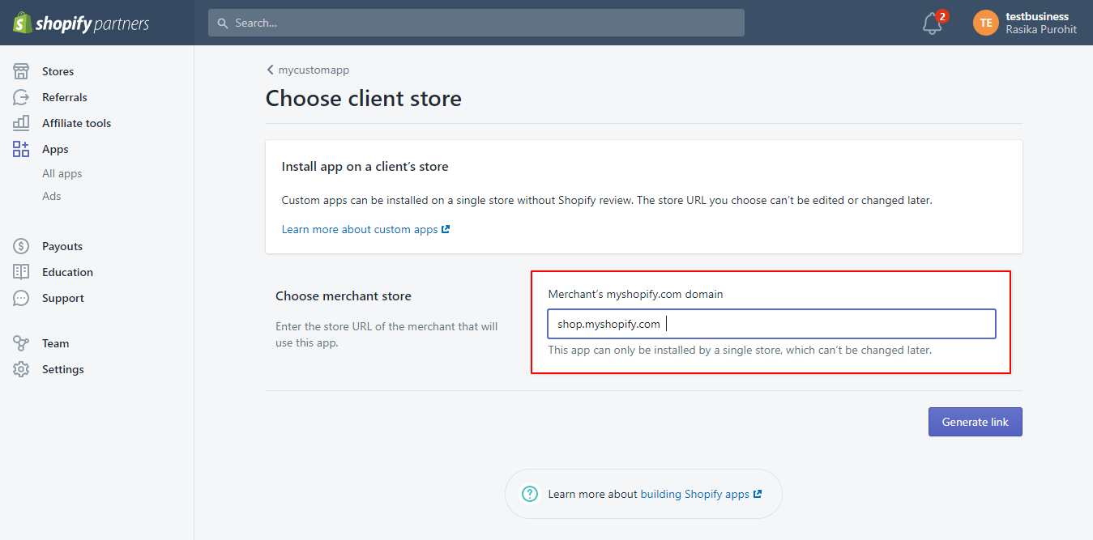Go to Ads submenu
The height and width of the screenshot is (540, 1093).
[x=52, y=196]
